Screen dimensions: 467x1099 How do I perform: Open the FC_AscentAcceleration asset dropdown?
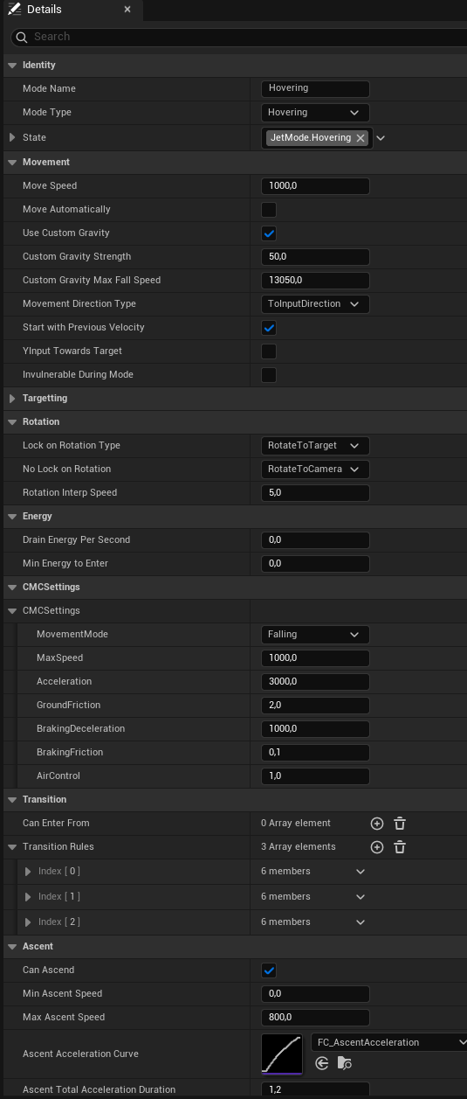389,1042
